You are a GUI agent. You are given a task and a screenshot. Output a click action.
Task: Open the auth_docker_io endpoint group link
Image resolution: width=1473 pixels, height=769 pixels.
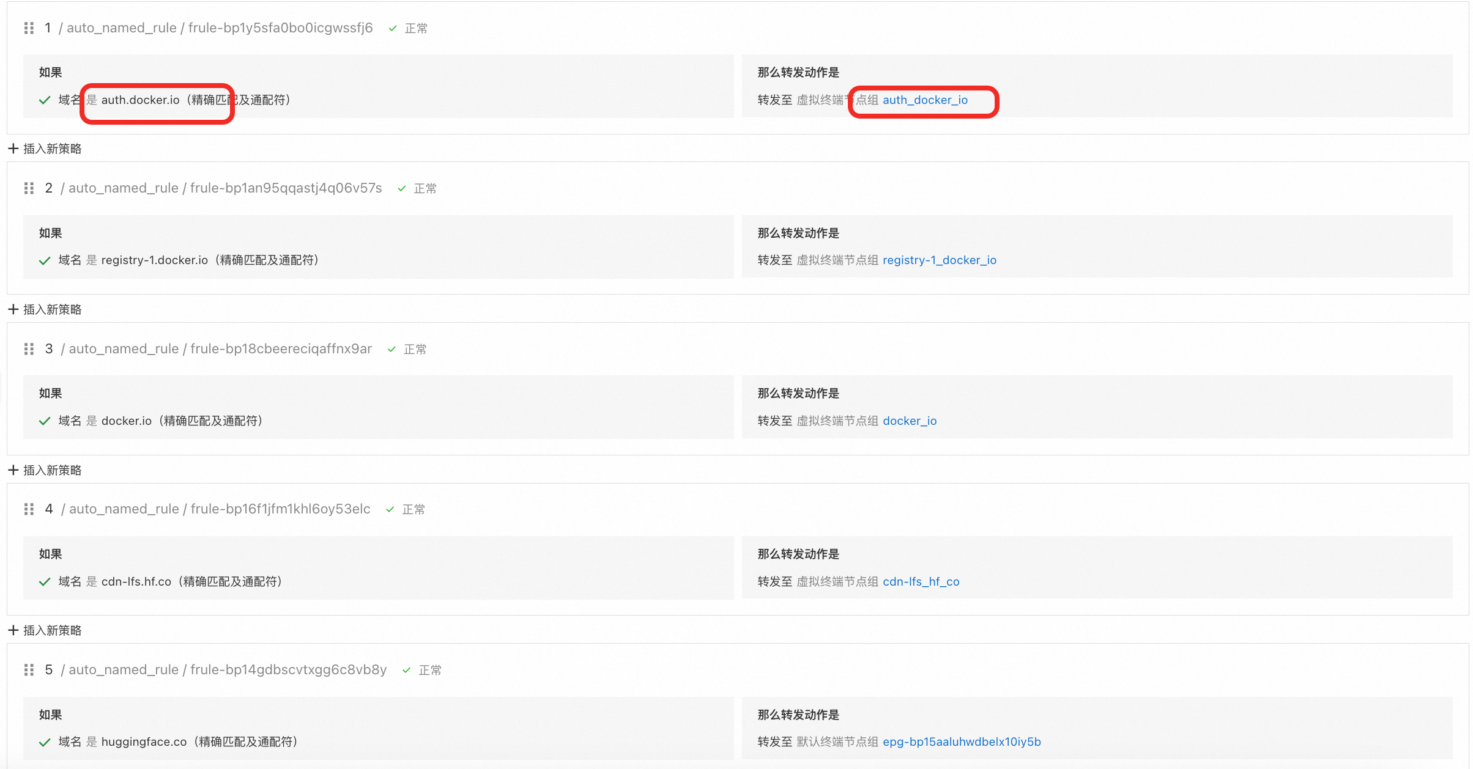[x=925, y=100]
